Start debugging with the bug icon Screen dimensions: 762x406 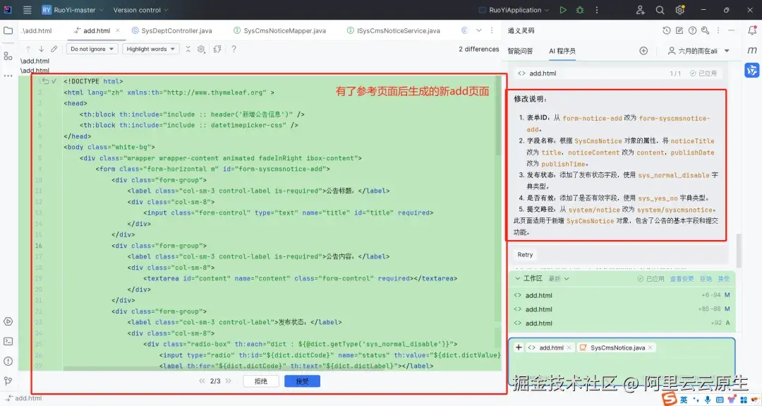click(x=580, y=10)
